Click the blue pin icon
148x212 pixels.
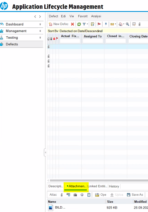pyautogui.click(x=106, y=24)
